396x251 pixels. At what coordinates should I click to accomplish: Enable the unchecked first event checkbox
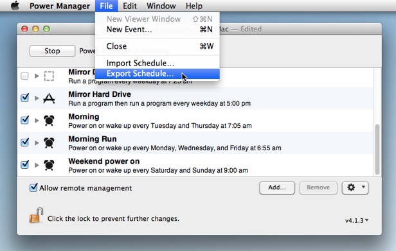coord(24,76)
